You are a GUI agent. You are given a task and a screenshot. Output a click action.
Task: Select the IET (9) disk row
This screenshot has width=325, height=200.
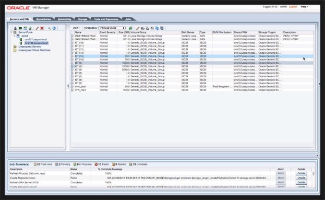pyautogui.click(x=192, y=83)
